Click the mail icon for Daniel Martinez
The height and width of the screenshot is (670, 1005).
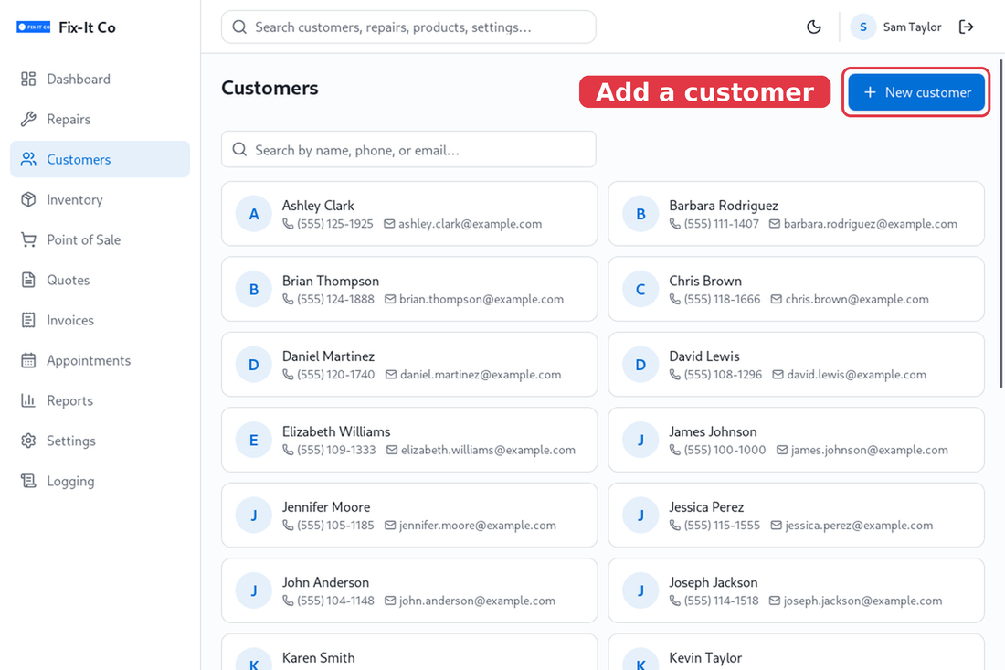pyautogui.click(x=391, y=375)
